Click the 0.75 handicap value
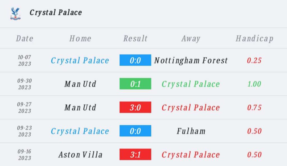This screenshot has height=166, width=287. coord(254,107)
